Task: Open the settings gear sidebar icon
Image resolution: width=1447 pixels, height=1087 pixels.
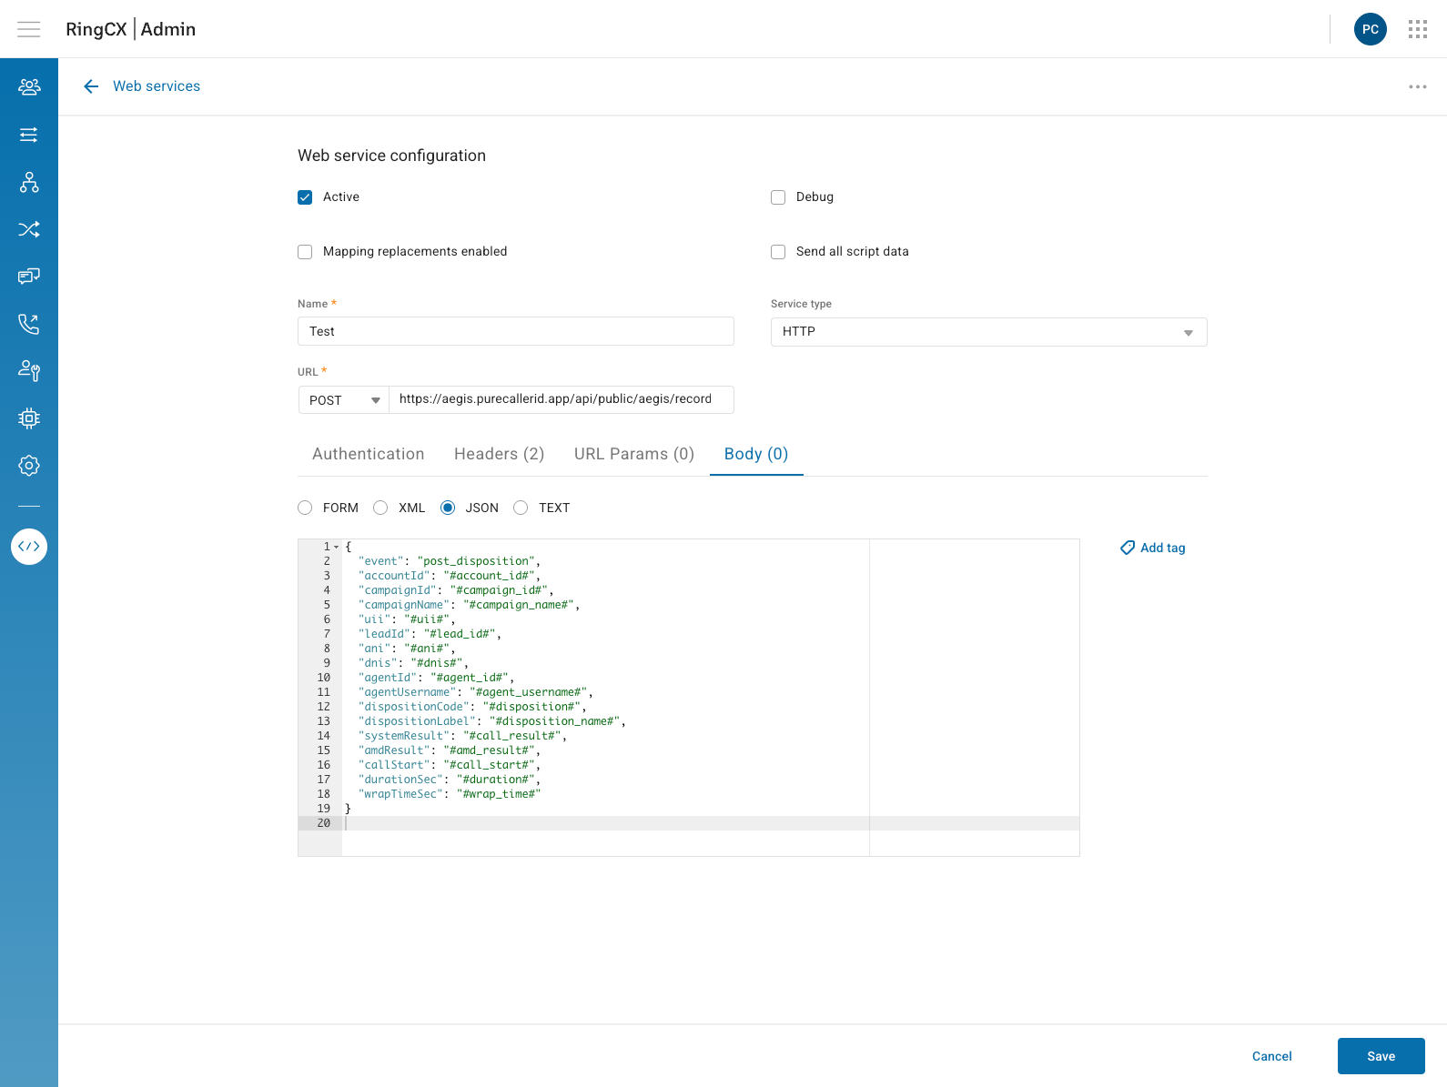Action: [x=29, y=466]
